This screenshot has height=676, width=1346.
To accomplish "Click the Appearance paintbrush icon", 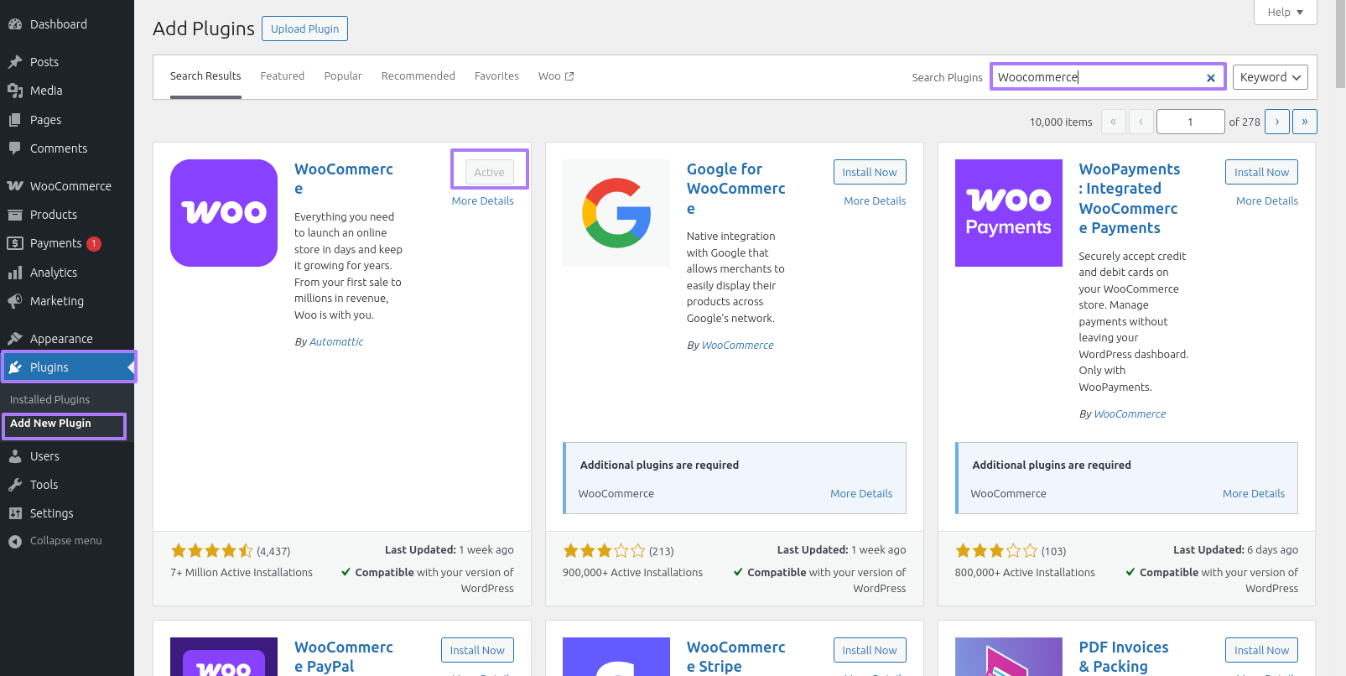I will click(x=15, y=339).
